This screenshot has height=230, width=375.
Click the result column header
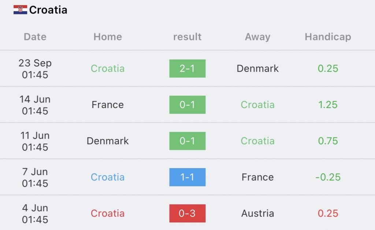coord(187,37)
